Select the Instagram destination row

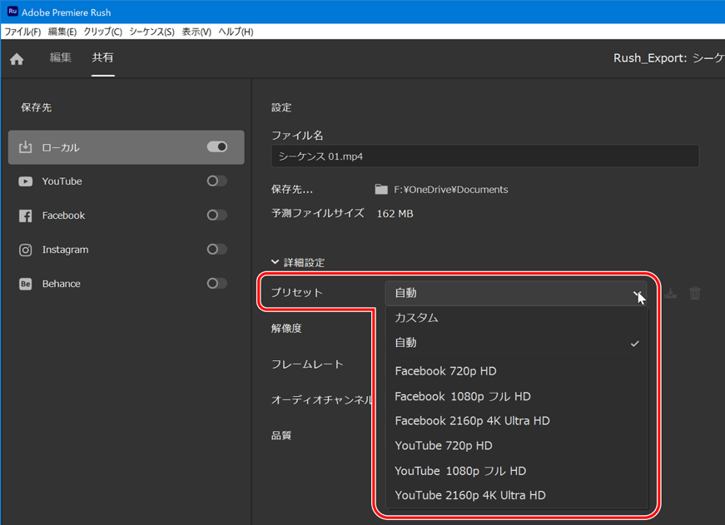(x=127, y=250)
